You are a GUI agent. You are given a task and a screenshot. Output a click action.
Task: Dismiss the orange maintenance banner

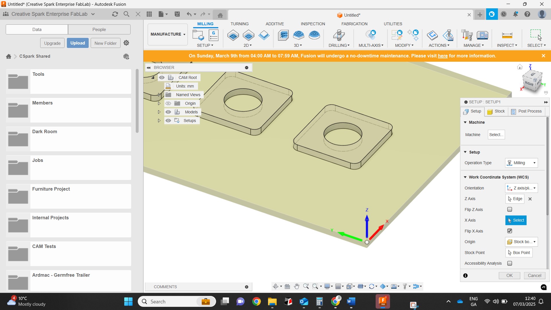tap(543, 56)
